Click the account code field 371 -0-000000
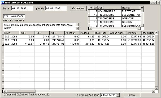 (14, 16)
